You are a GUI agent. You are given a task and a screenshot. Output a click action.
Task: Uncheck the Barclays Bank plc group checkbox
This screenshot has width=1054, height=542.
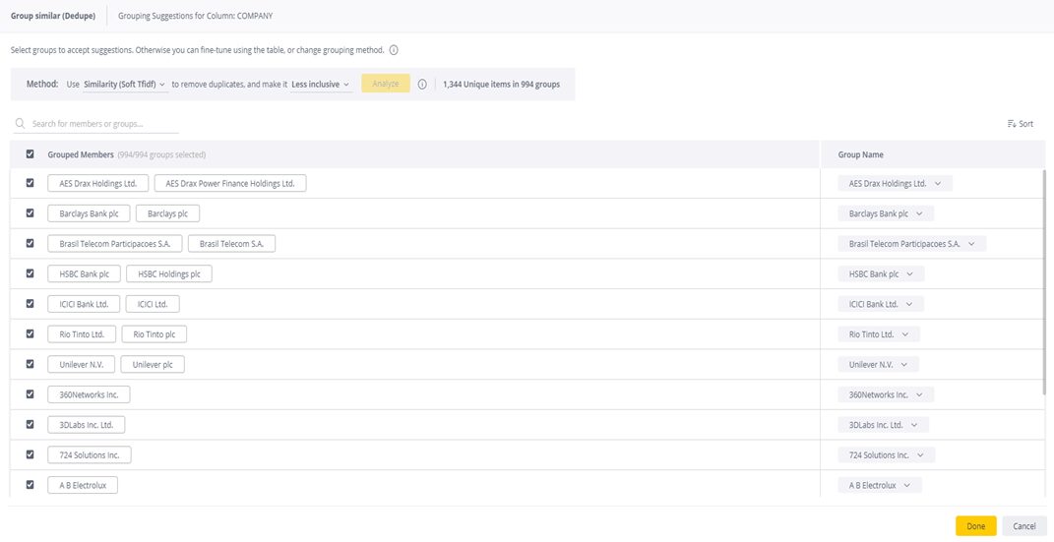[30, 212]
